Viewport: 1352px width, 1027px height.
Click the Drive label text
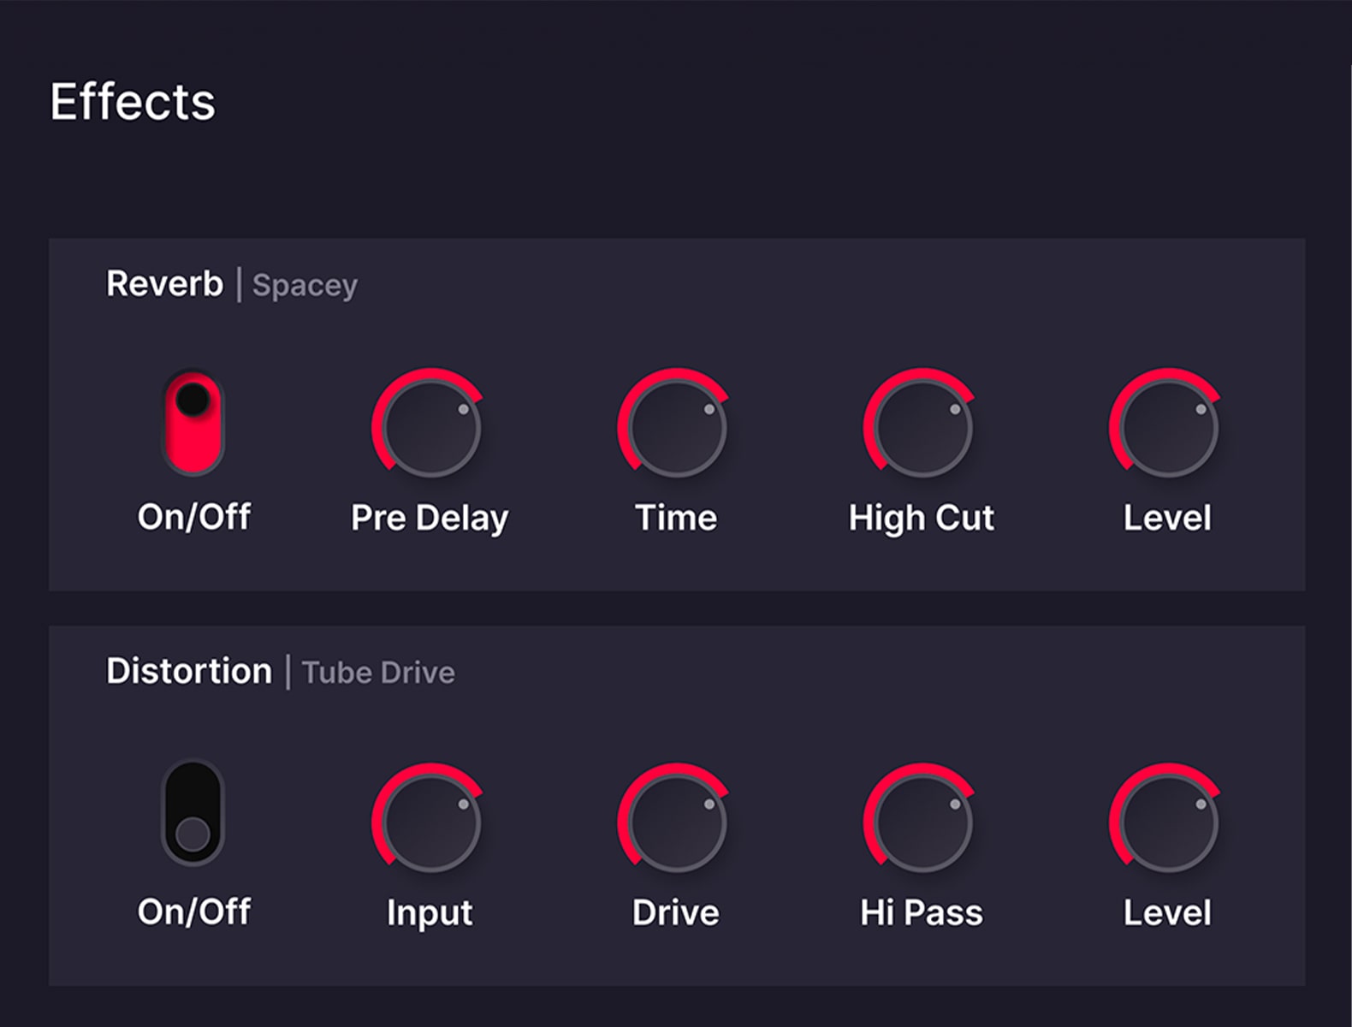[675, 913]
